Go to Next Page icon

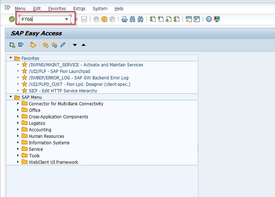[x=169, y=19]
